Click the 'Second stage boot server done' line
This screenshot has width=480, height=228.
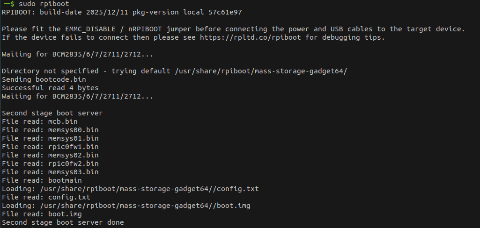coord(63,222)
